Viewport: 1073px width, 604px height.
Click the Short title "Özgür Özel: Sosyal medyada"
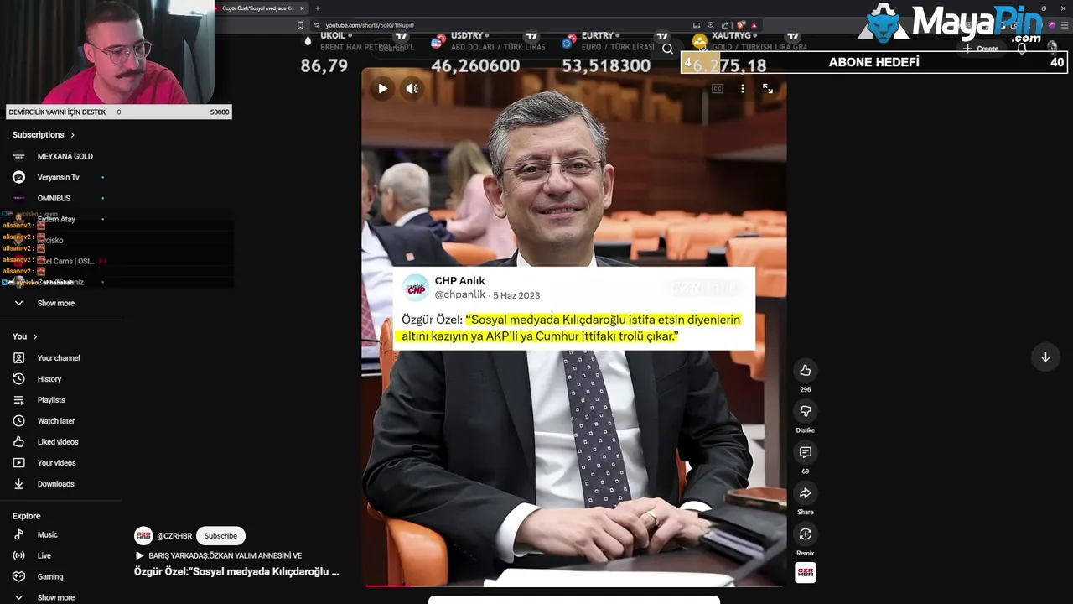(236, 572)
